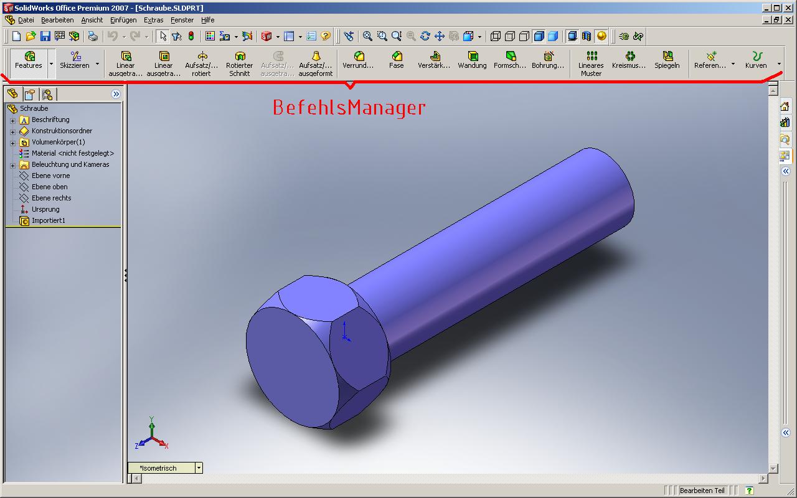Switch to the ConfigurationManager tab

coord(47,94)
